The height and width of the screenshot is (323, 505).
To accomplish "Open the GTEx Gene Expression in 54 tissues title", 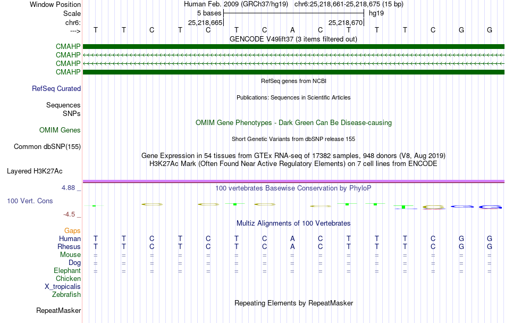I will coord(293,156).
